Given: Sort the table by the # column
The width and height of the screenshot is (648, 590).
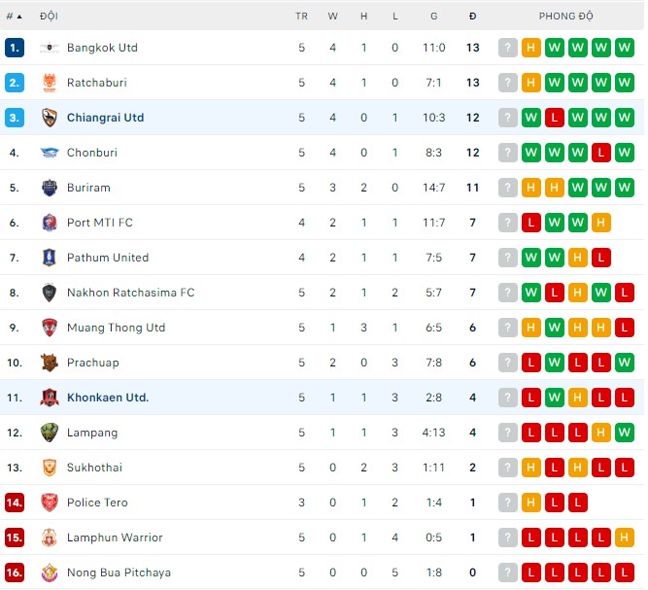Looking at the screenshot, I should (14, 17).
